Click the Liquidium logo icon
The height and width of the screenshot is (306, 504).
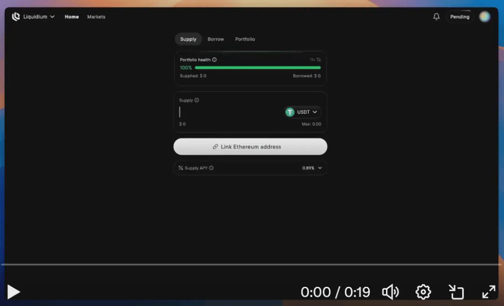(x=16, y=17)
